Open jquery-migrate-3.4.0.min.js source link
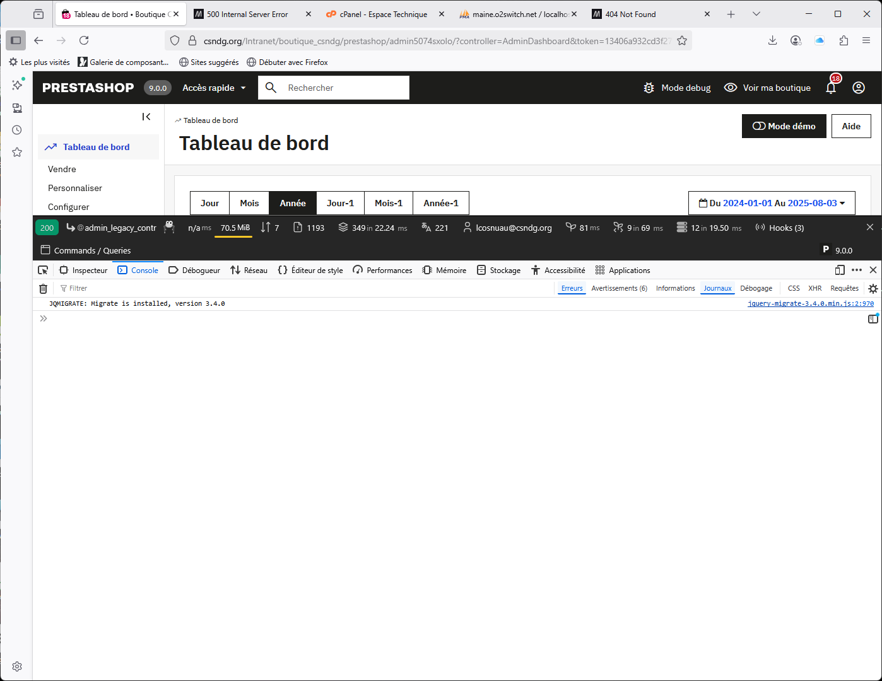Image resolution: width=882 pixels, height=681 pixels. pyautogui.click(x=811, y=303)
